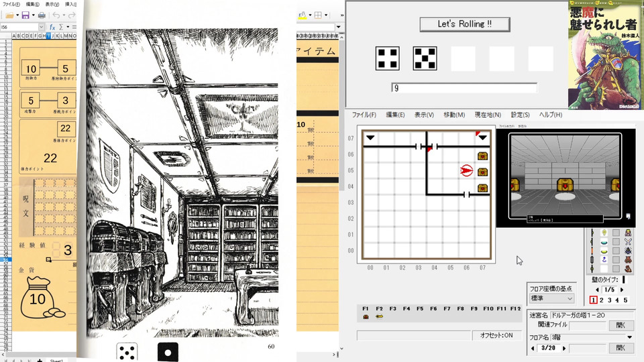Open the フロア名 floor name dropdown arrow
Viewport: 644px width, 362px height.
point(630,337)
